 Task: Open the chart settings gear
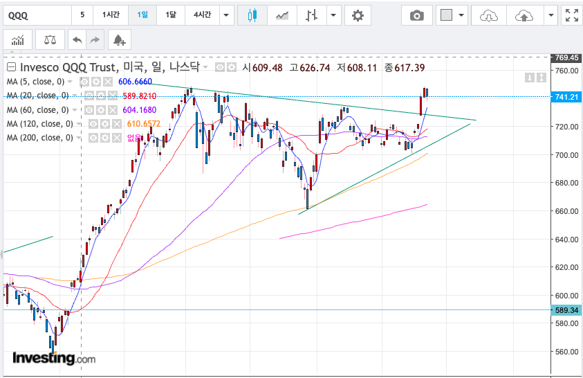click(x=358, y=15)
